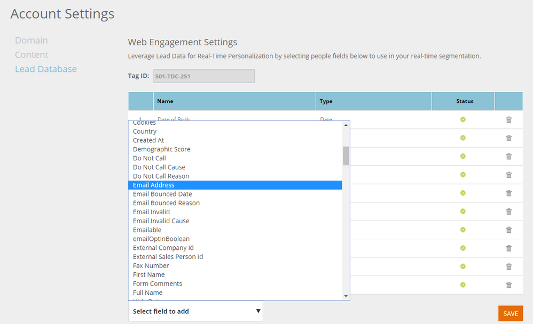Choose First Name in the dropdown list

149,274
